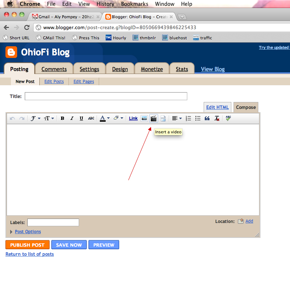Select the Posting tab

point(19,69)
